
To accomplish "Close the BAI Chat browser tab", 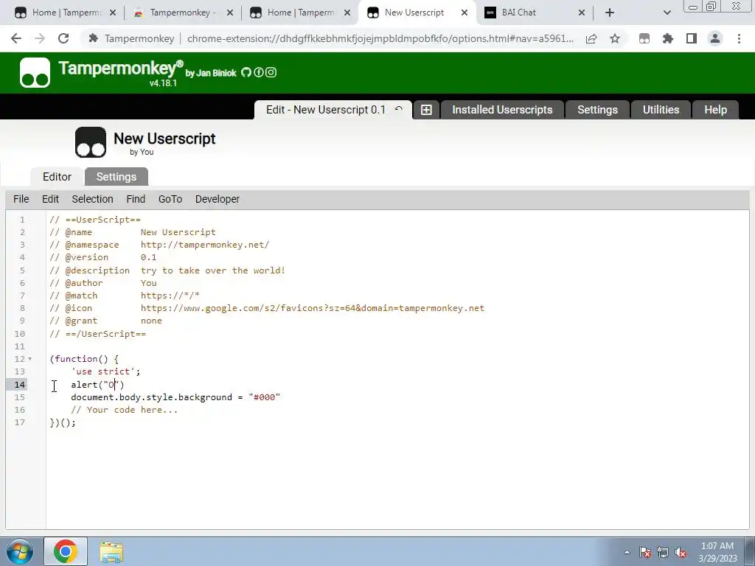I will click(582, 13).
